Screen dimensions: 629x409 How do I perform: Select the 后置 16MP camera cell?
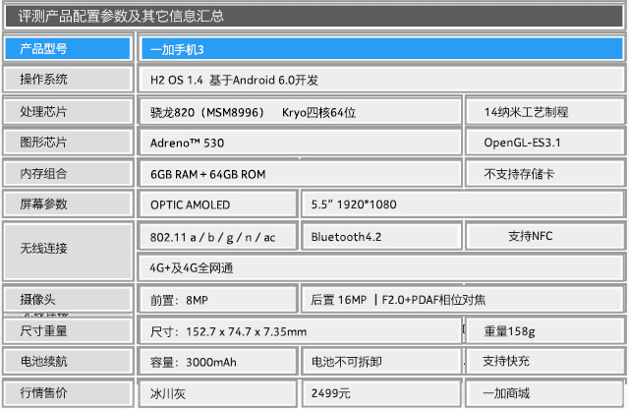(461, 300)
